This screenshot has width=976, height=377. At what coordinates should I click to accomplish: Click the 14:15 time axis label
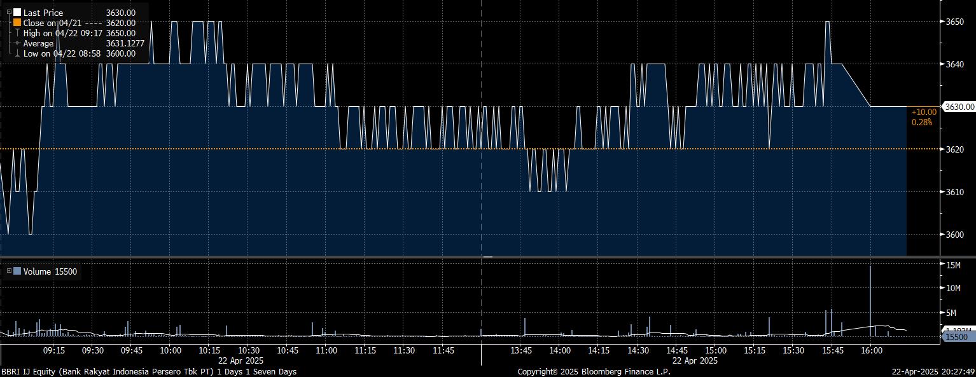(x=599, y=350)
